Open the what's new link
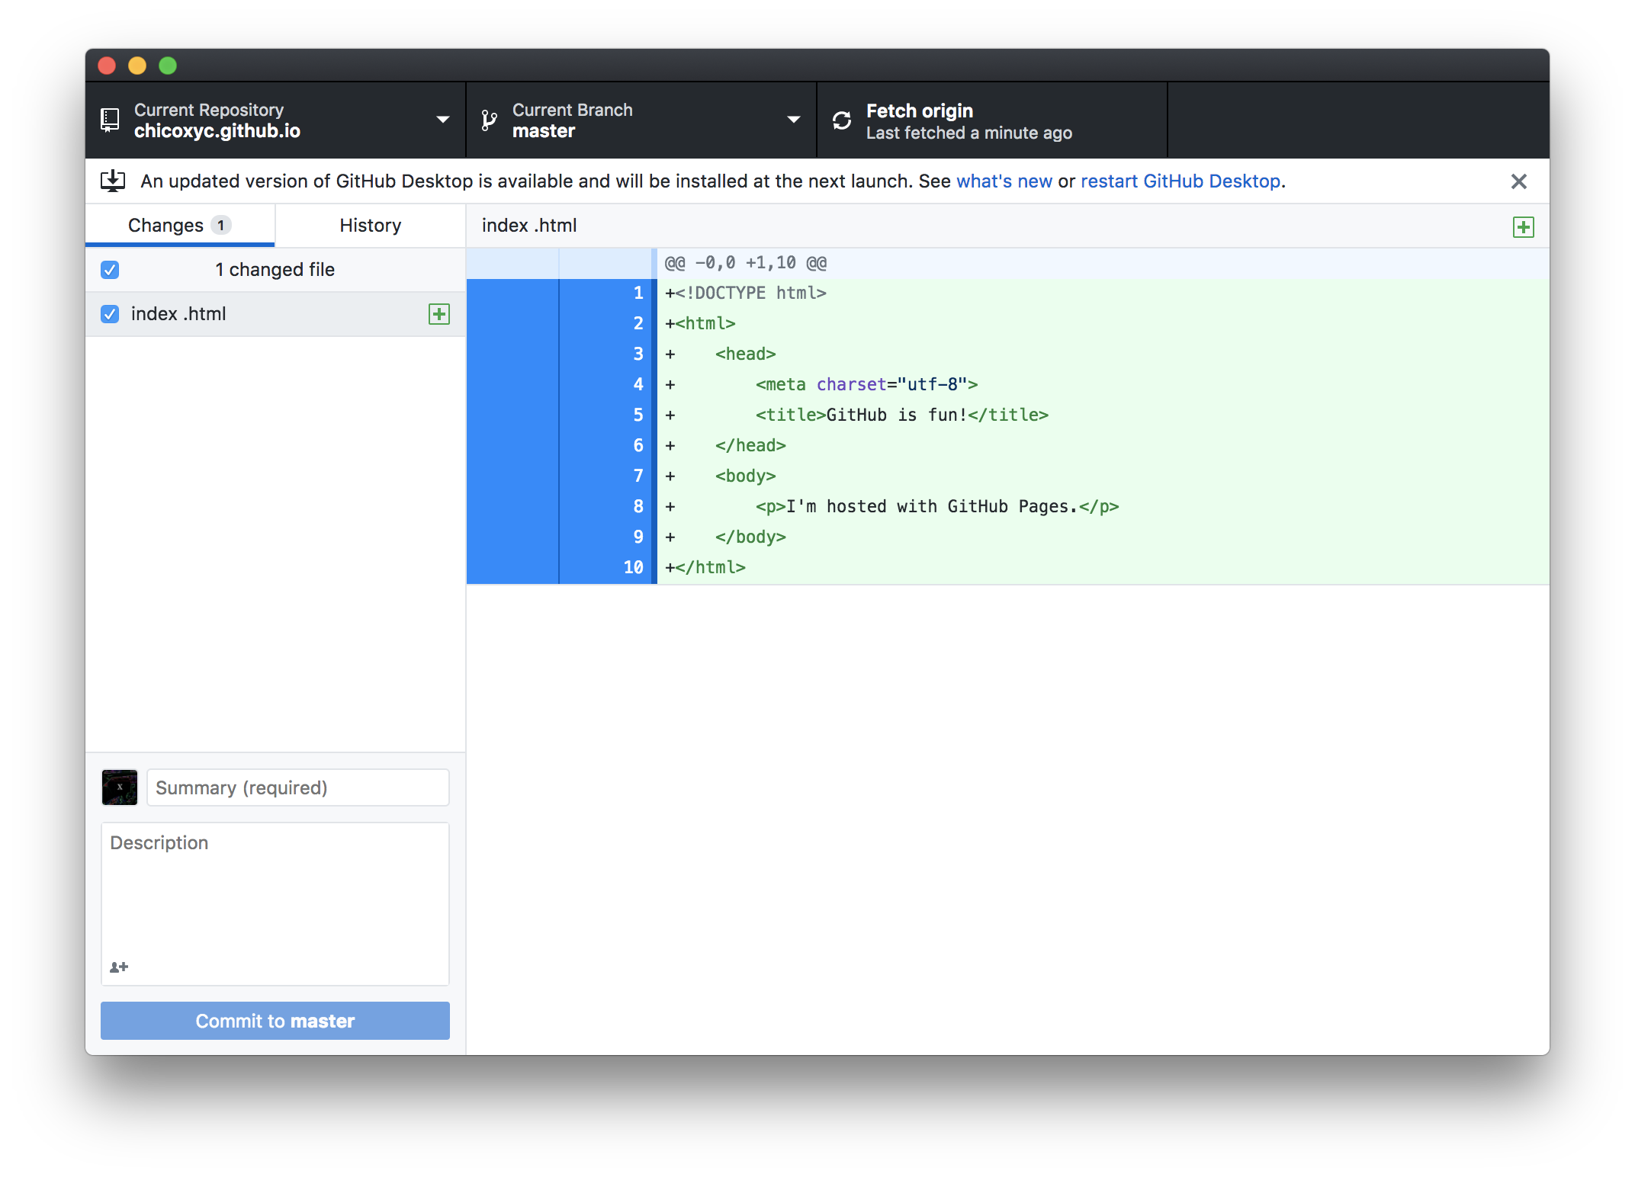 point(1004,181)
